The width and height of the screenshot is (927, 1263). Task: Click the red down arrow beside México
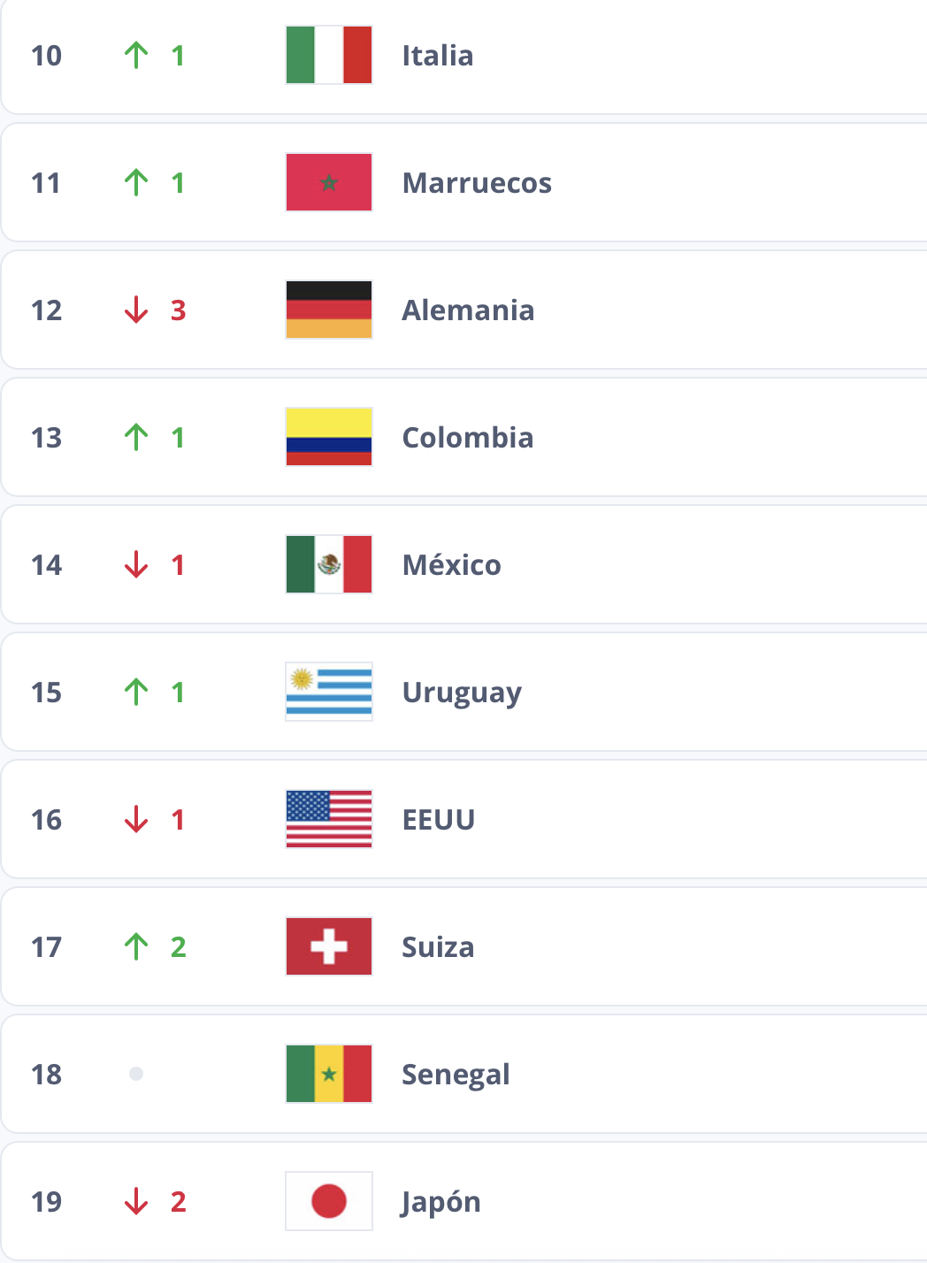(x=136, y=564)
